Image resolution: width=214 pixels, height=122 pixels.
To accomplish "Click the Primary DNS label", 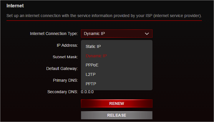I will 65,80.
